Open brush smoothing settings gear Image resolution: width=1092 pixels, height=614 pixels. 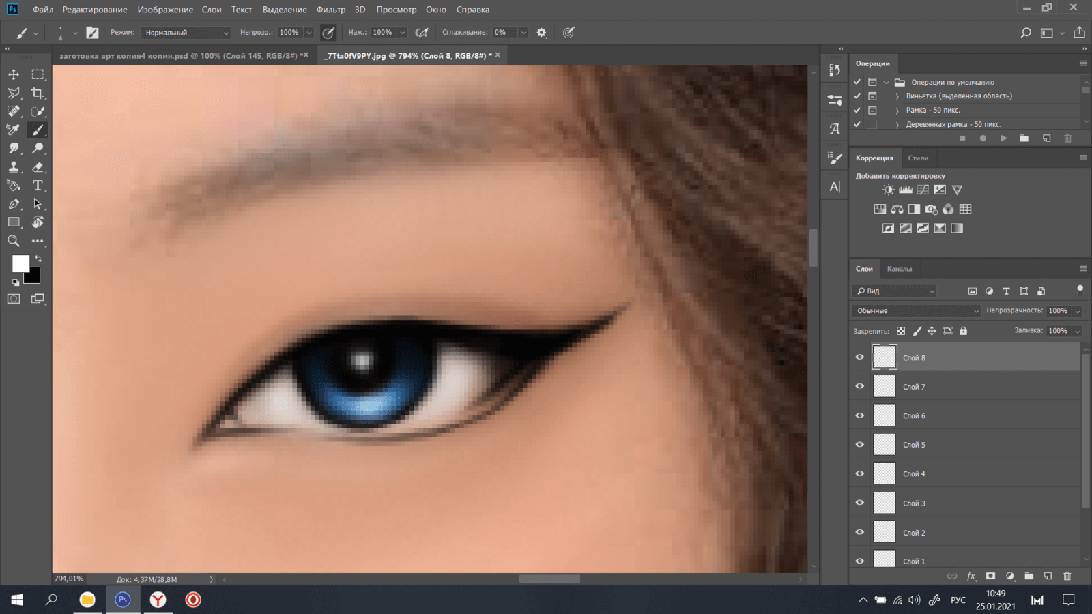click(542, 33)
